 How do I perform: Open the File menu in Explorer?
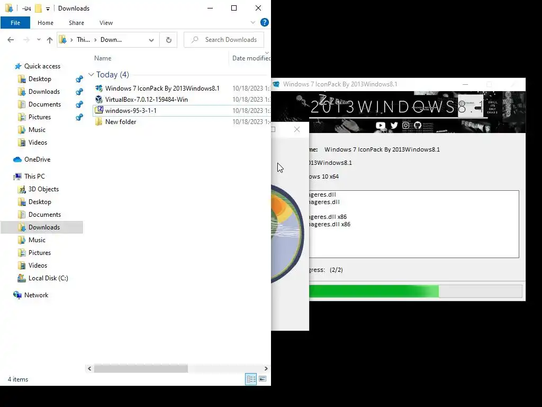(x=15, y=23)
